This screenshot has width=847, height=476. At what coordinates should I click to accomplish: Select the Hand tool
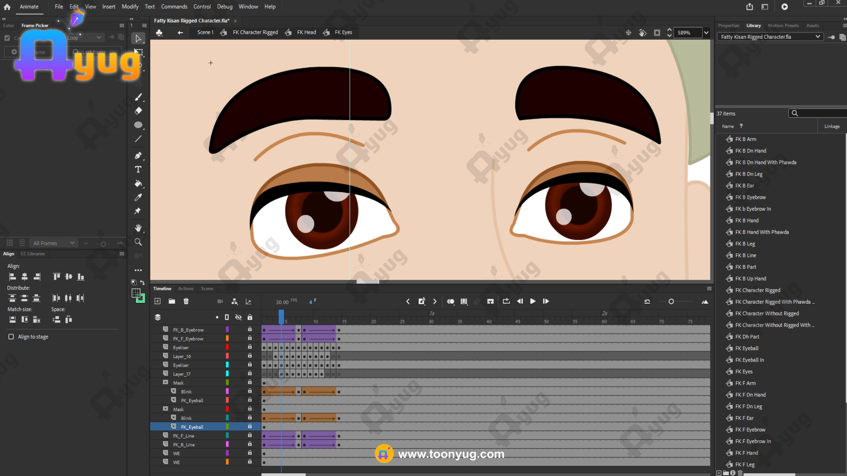point(138,228)
